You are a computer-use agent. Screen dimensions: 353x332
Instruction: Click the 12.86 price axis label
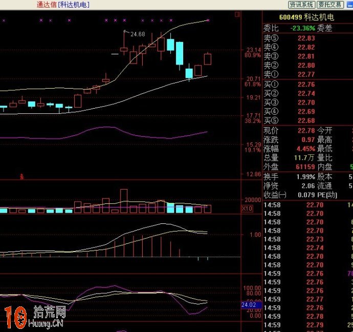point(253,174)
